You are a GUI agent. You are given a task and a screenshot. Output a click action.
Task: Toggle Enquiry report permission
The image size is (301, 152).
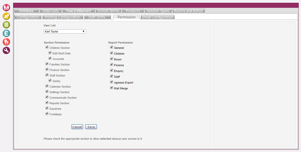click(111, 70)
